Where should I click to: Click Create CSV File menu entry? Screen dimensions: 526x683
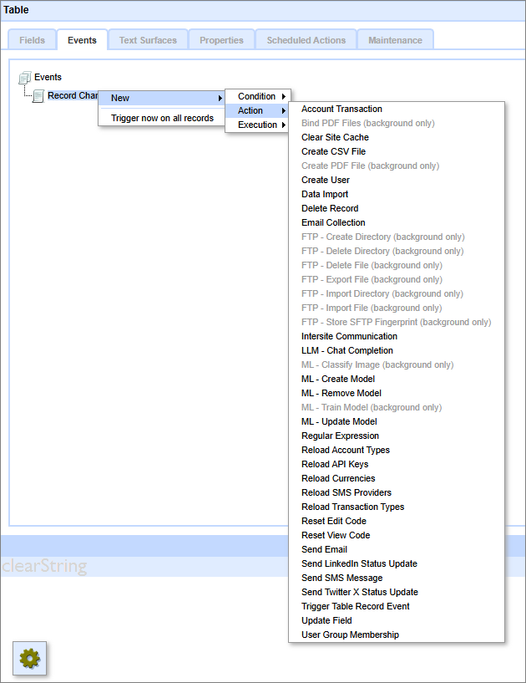[333, 151]
